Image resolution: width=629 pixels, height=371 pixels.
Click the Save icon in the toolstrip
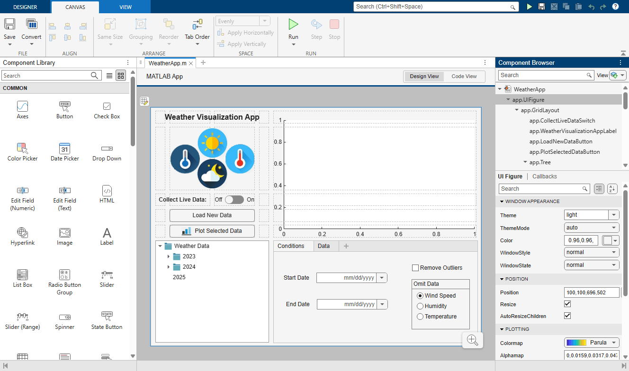pyautogui.click(x=9, y=25)
